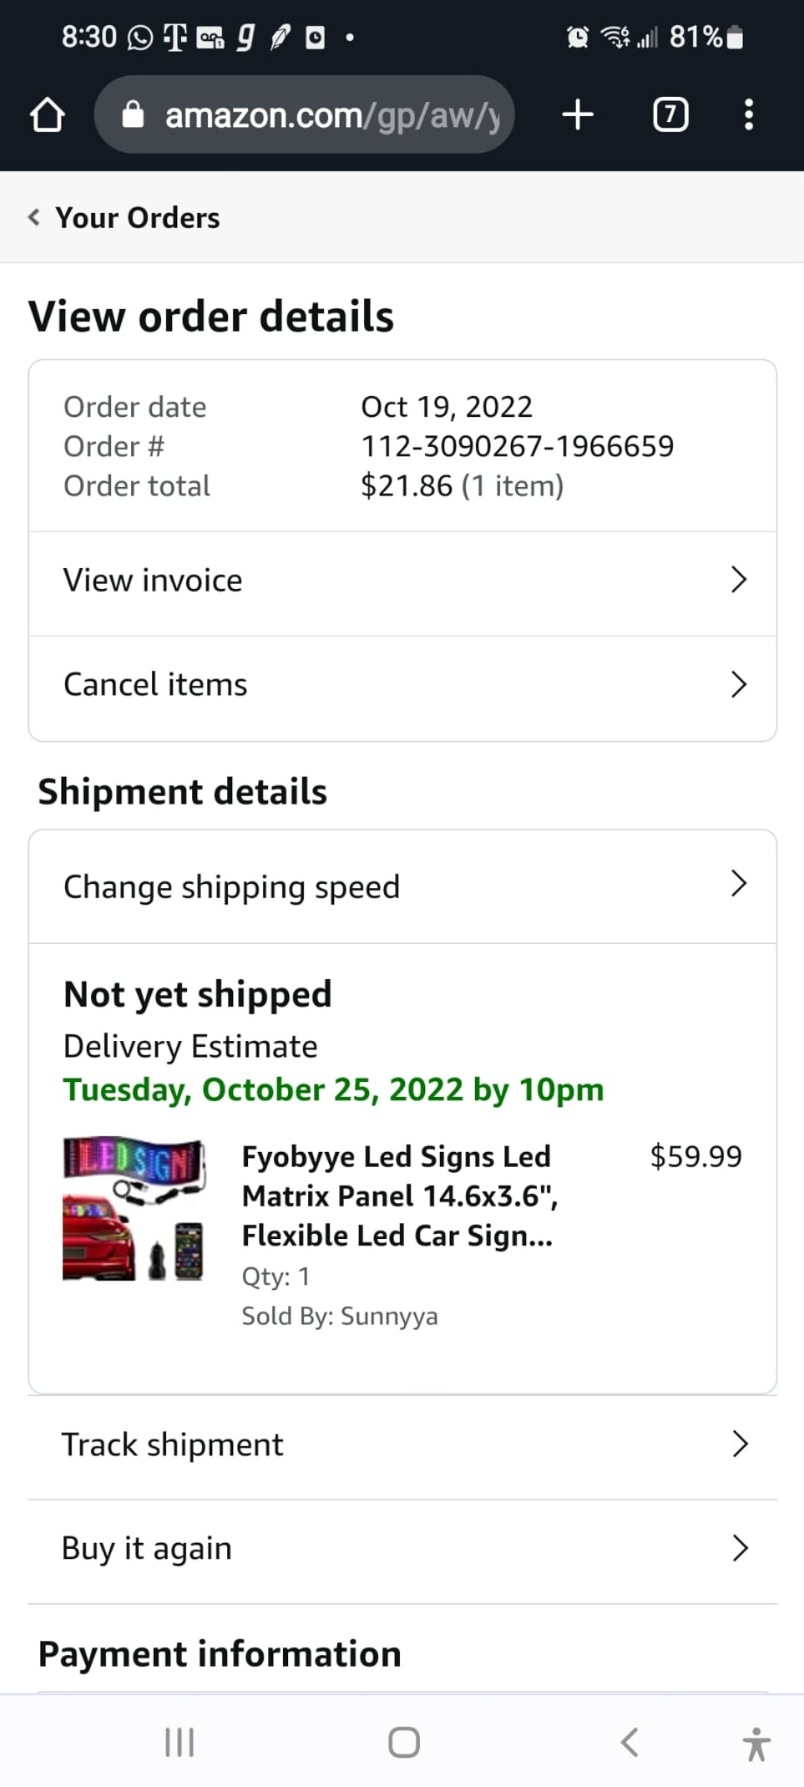Open the Fyobyye Led Signs product title

pos(400,1196)
